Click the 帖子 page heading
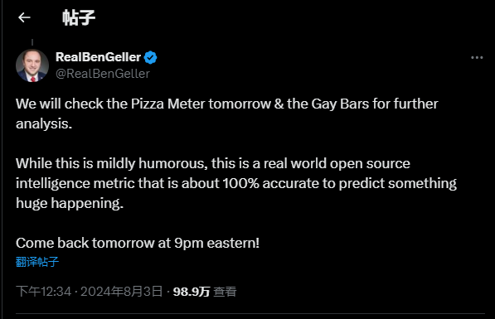The image size is (495, 319). 79,17
